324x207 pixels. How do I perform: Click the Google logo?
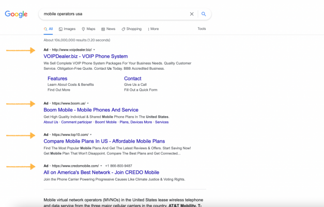[x=16, y=14]
